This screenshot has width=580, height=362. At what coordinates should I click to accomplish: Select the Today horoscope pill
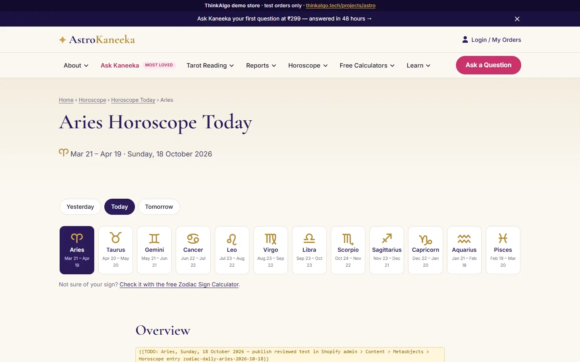coord(120,207)
